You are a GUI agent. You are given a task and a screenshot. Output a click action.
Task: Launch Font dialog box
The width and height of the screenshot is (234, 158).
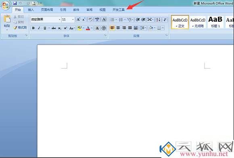coord(106,35)
